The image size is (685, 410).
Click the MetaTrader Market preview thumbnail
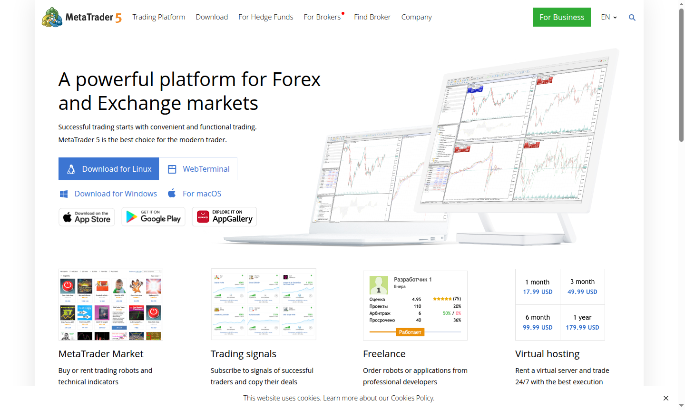[110, 304]
